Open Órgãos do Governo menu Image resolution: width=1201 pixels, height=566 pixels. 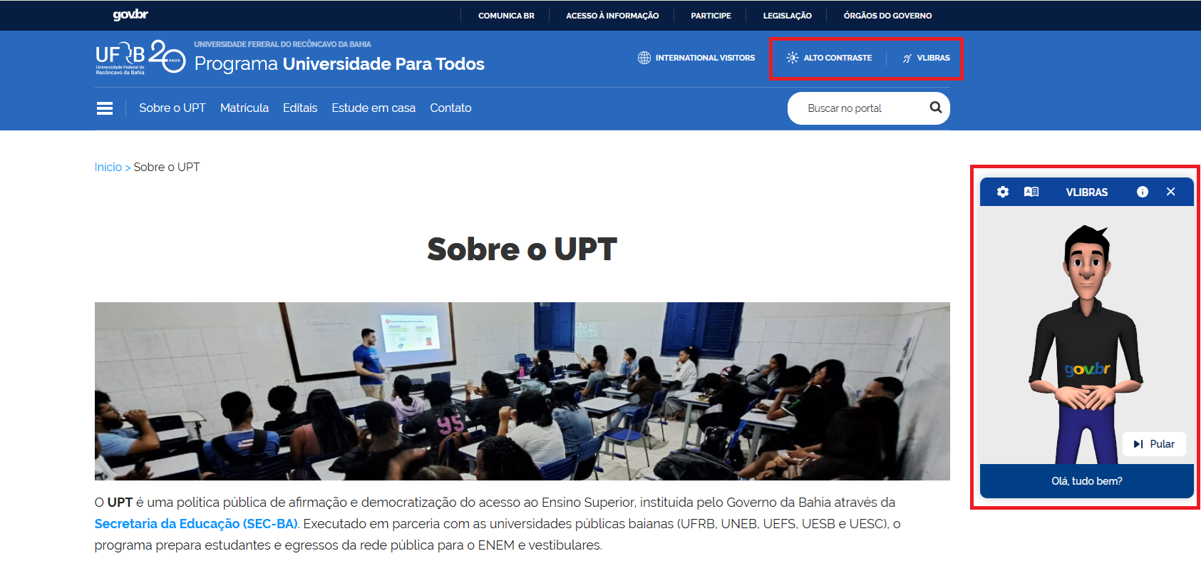pos(887,16)
